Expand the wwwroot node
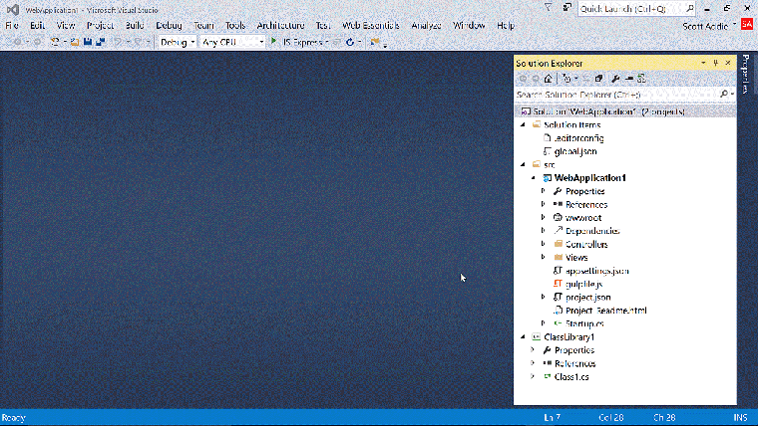Screen dimensions: 758x426 click(x=544, y=218)
